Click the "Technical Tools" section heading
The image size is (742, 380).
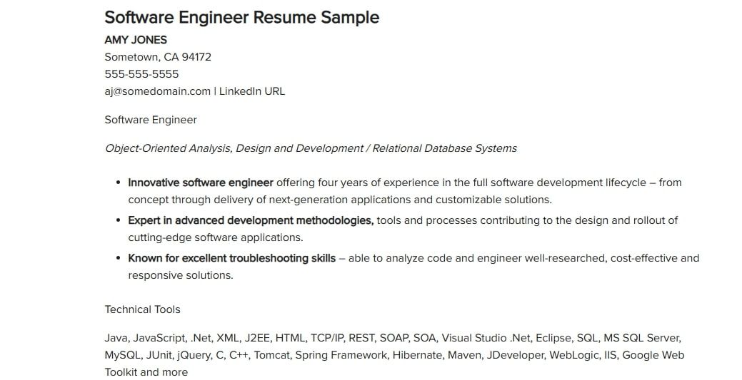point(142,309)
